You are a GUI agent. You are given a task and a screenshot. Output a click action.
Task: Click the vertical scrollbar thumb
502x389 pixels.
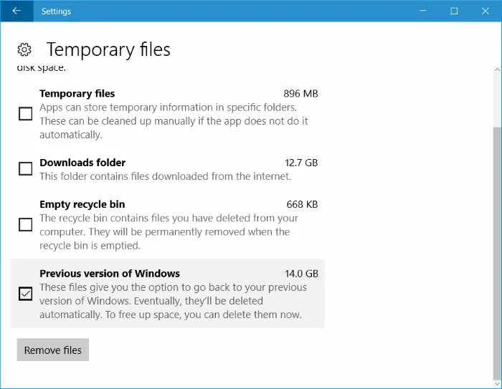pos(497,253)
